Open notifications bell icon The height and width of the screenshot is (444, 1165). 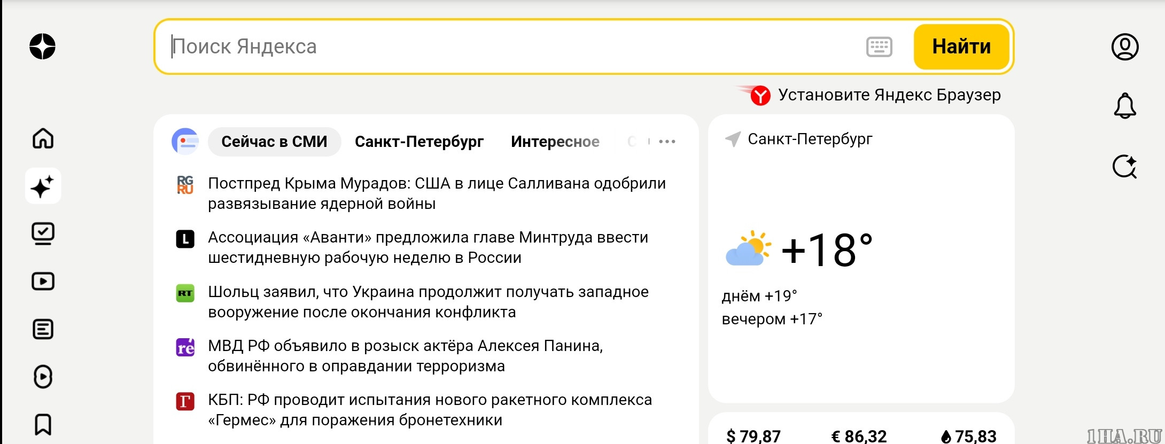tap(1125, 106)
